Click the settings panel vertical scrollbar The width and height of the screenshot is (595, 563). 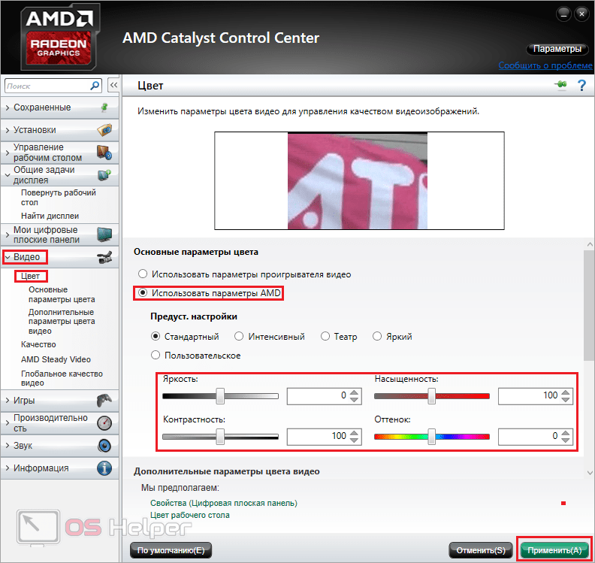coord(589,306)
